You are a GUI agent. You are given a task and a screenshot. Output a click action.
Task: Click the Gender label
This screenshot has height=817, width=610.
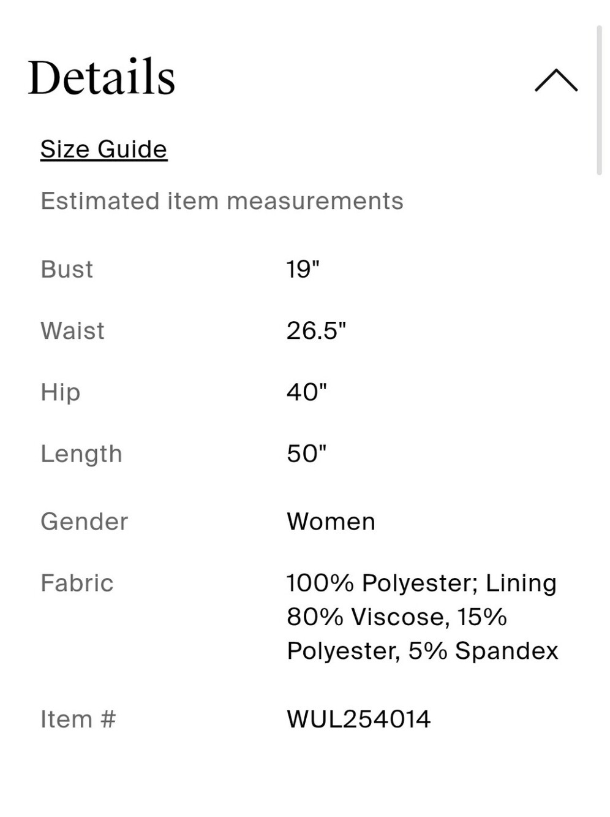pyautogui.click(x=85, y=522)
